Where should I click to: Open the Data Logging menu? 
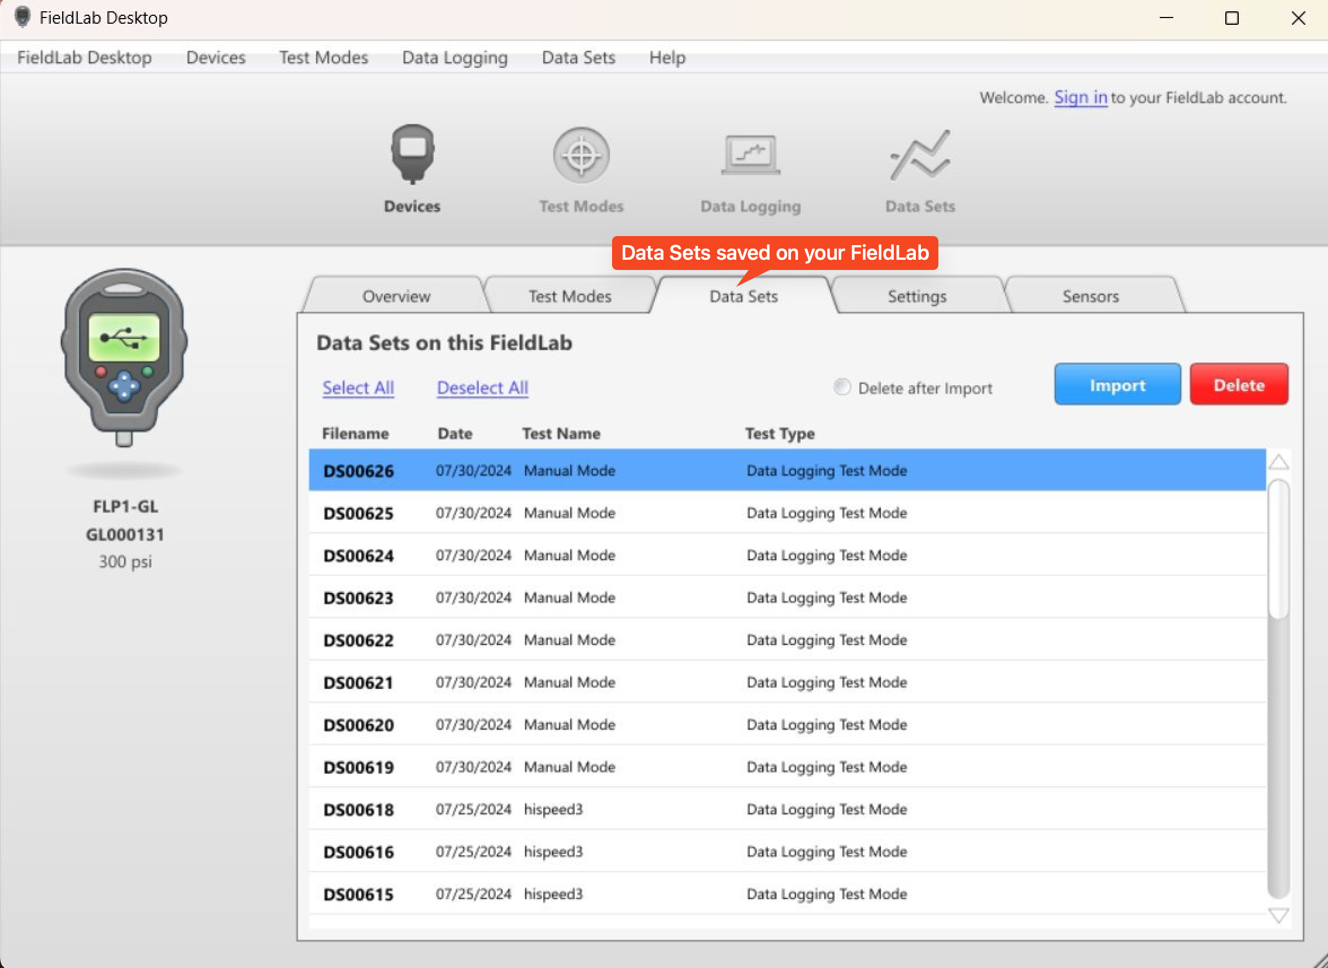455,58
